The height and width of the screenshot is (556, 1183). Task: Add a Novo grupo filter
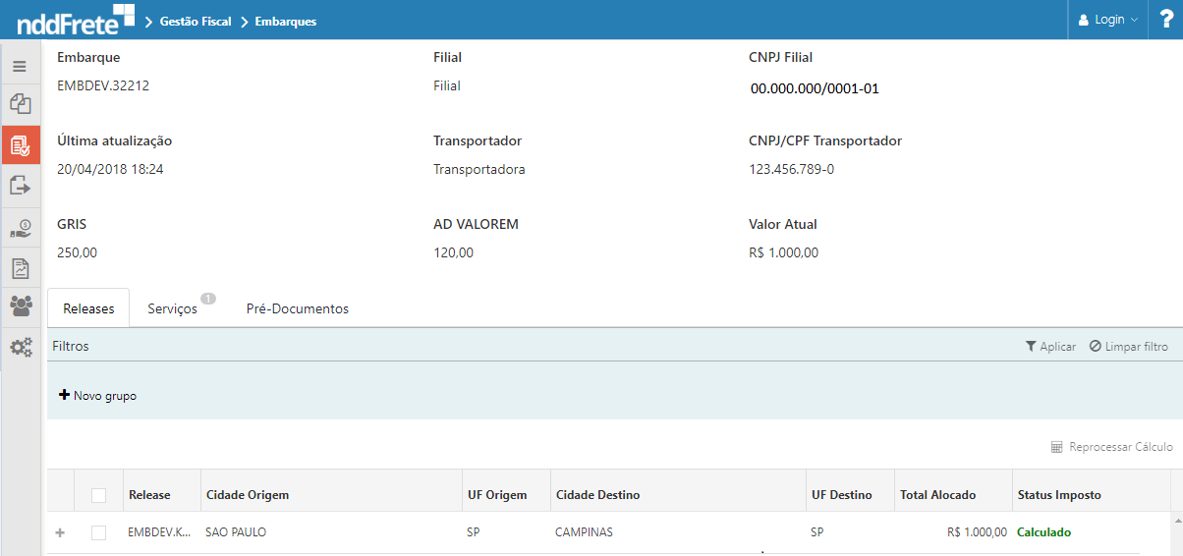[x=98, y=396]
